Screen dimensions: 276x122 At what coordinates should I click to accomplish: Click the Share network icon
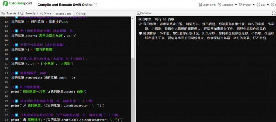pyautogui.click(x=42, y=13)
